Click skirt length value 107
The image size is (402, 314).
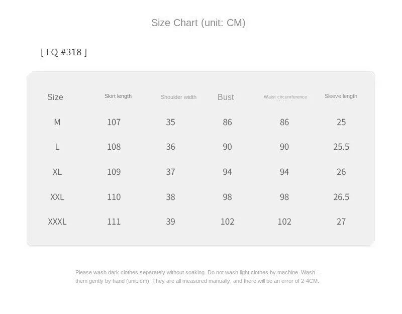[x=114, y=122]
